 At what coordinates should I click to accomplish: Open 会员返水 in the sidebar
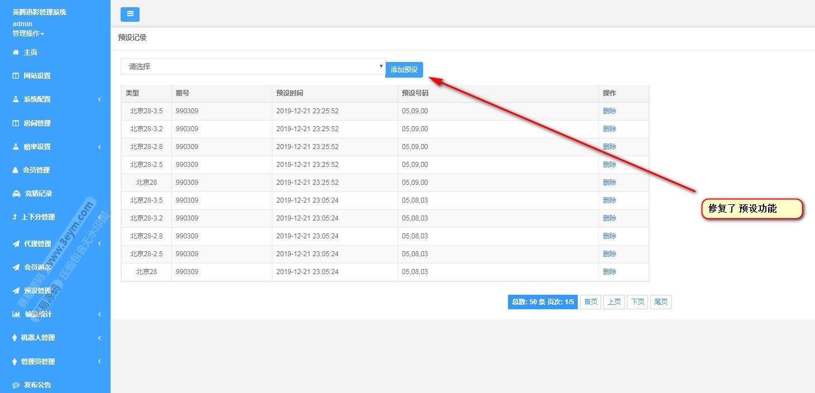tap(37, 267)
